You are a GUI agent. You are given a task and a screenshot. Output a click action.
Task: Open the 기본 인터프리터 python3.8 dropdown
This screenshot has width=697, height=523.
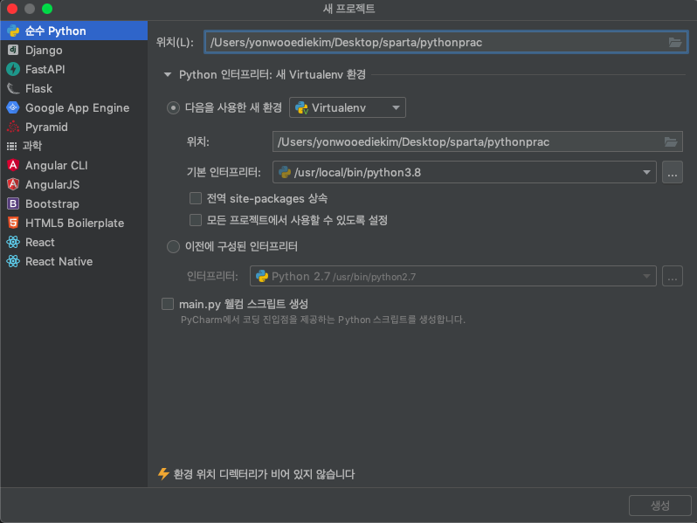[x=464, y=172]
